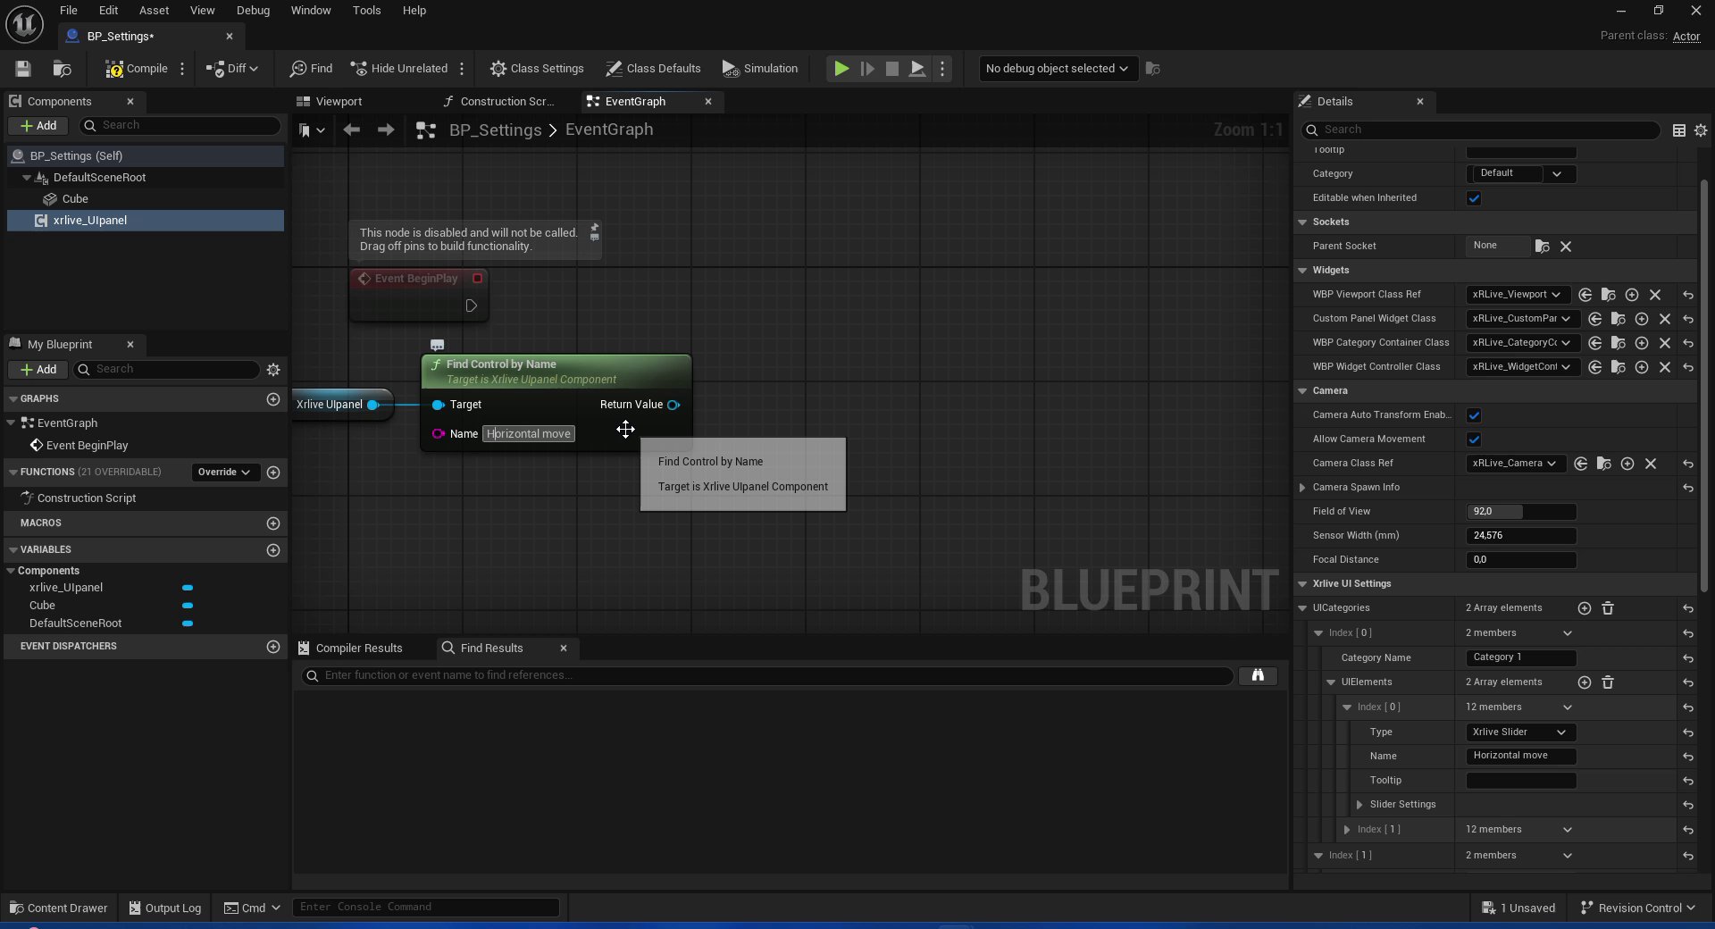Click the Browse to asset icon in toolbar
This screenshot has width=1715, height=929.
pos(62,69)
